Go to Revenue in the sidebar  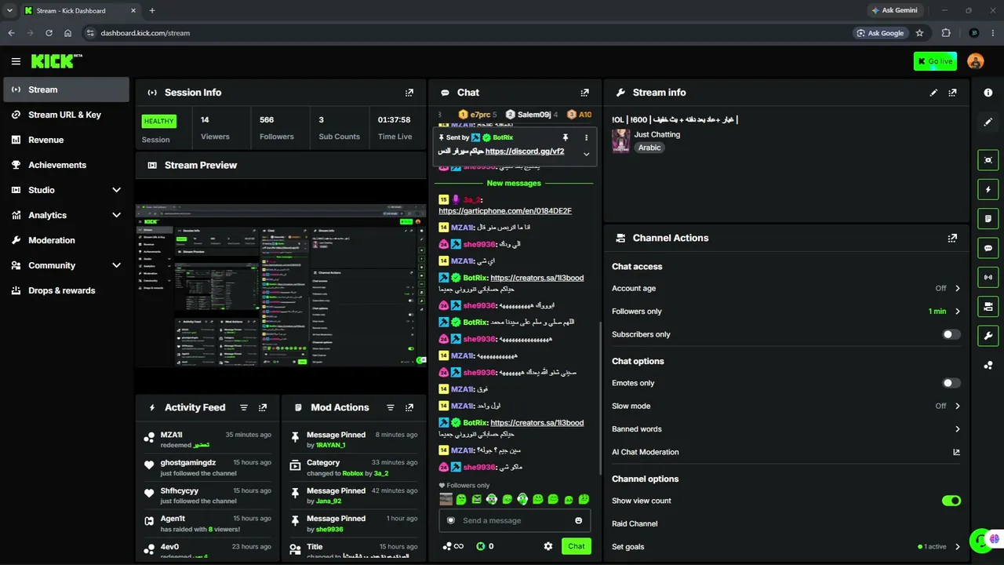point(66,140)
